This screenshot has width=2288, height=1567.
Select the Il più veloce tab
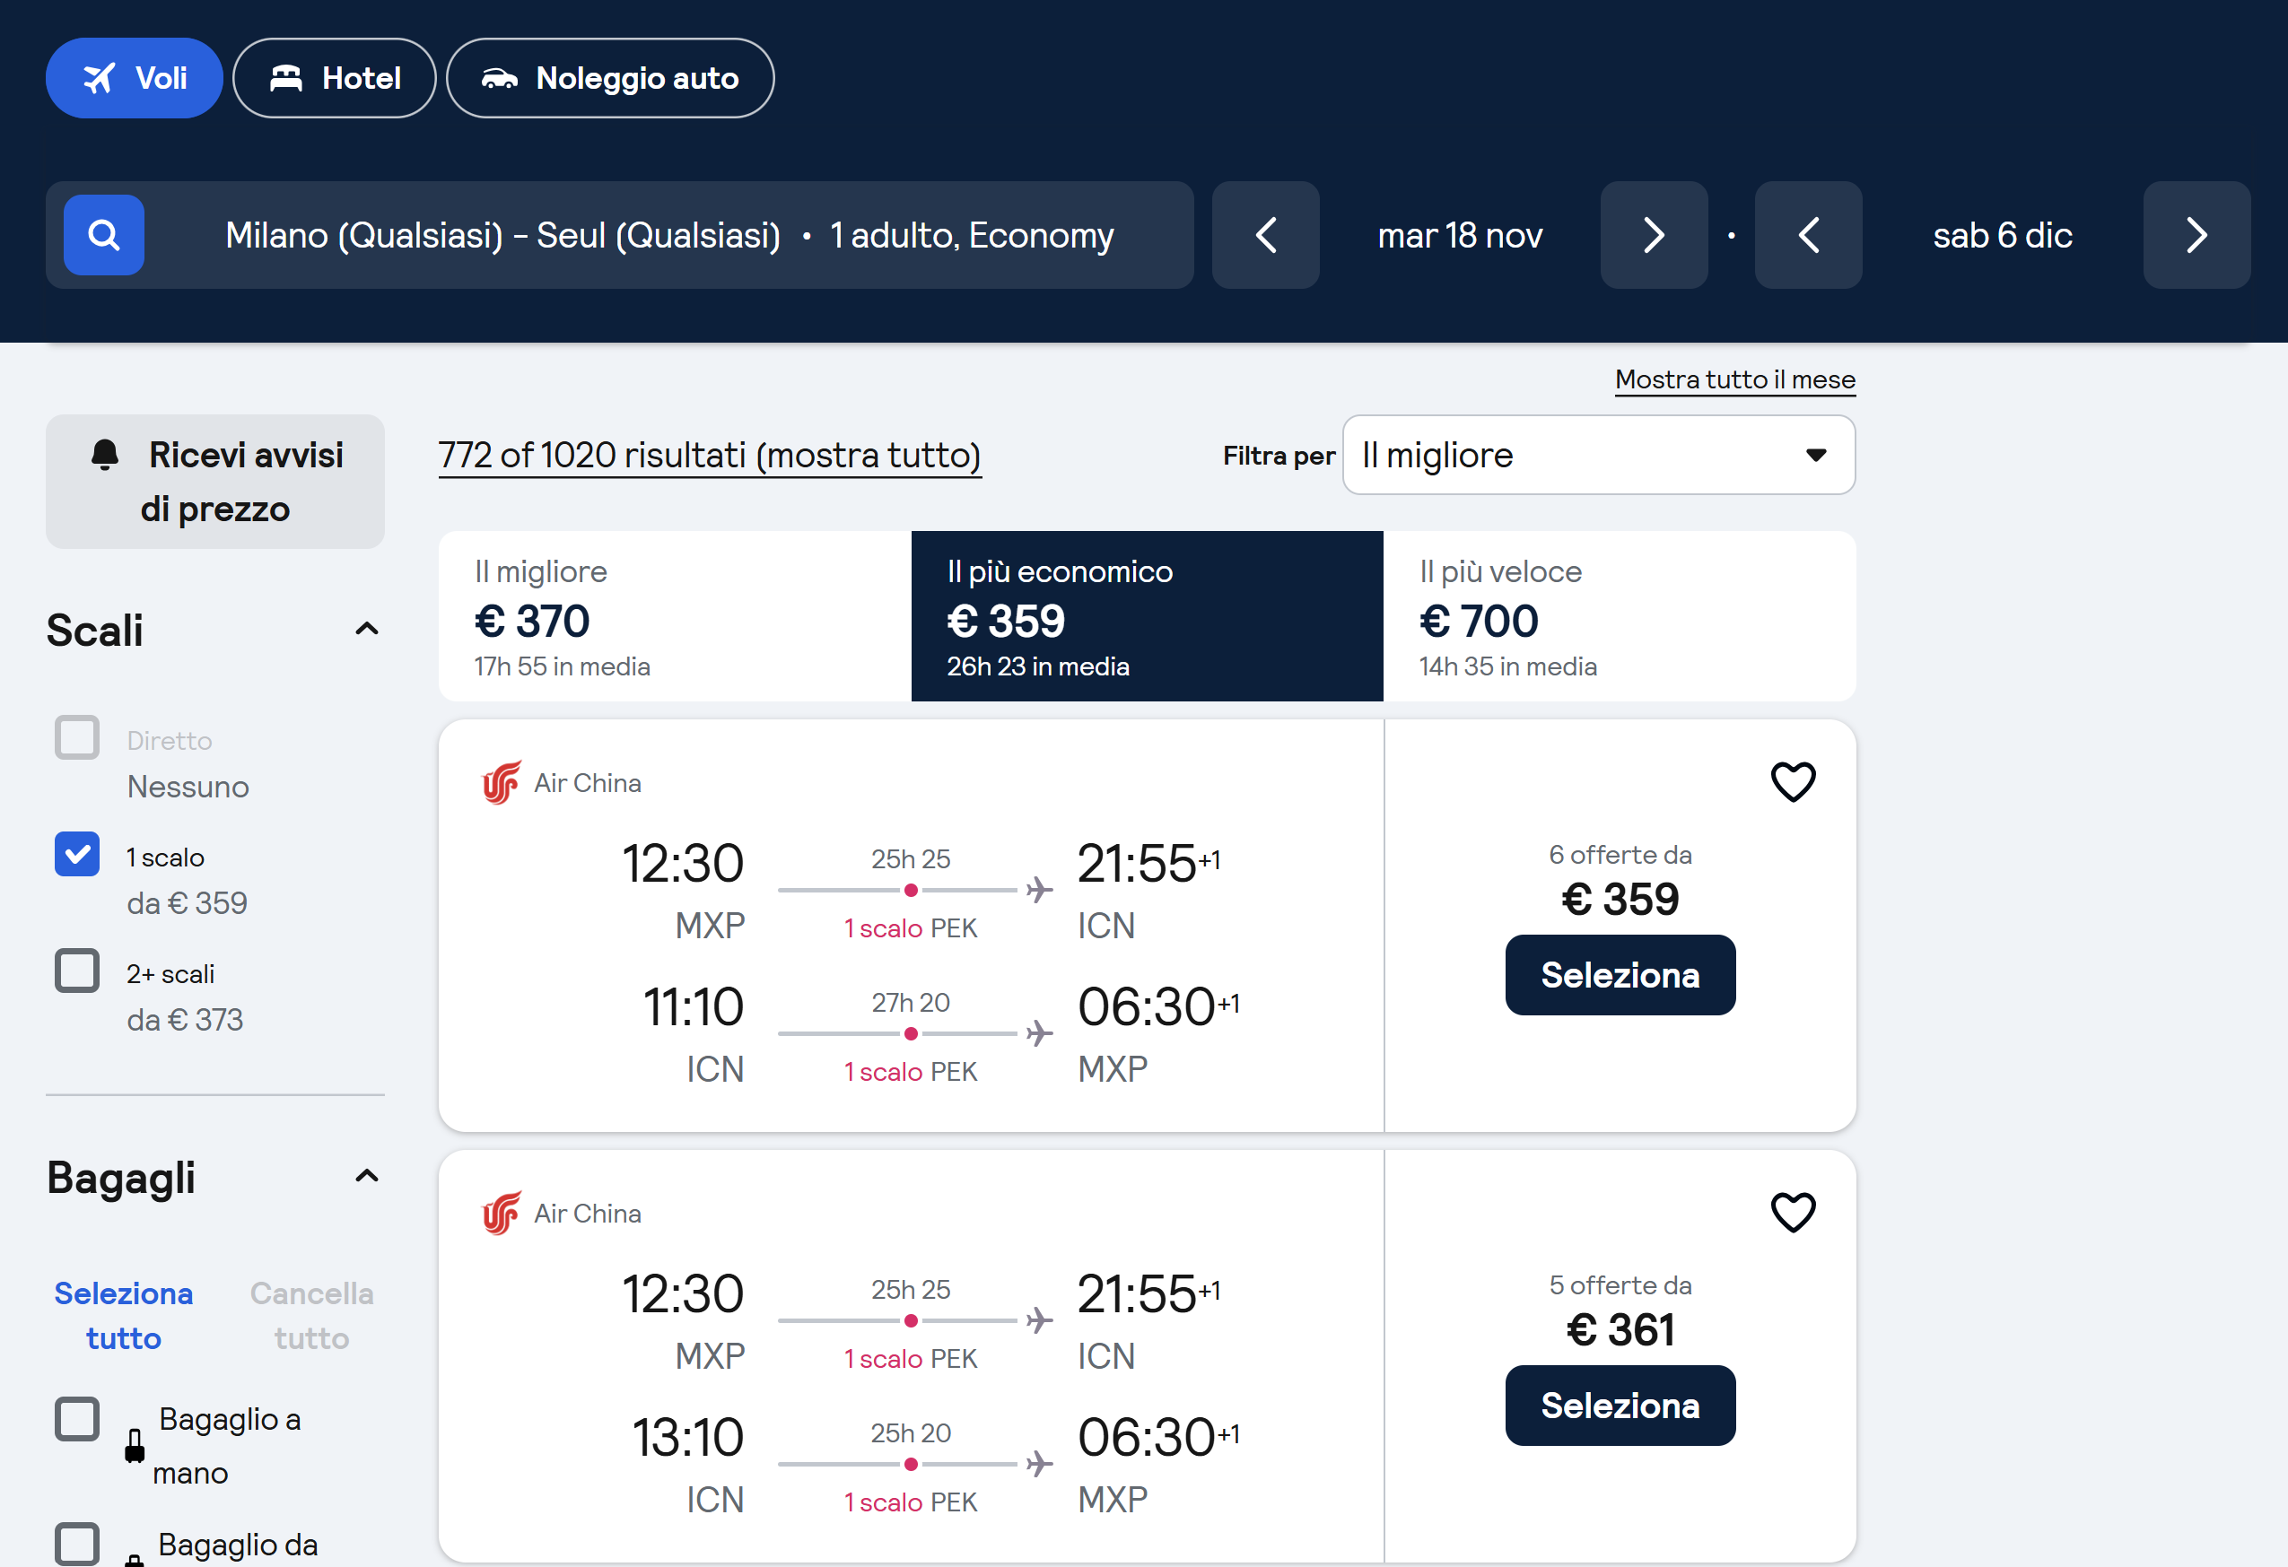pyautogui.click(x=1619, y=616)
